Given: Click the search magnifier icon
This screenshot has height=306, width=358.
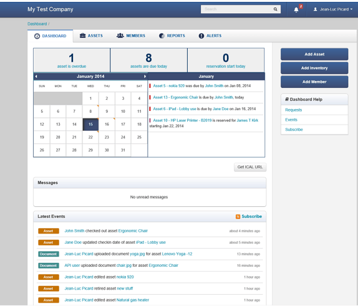Looking at the screenshot, I should click(x=275, y=9).
